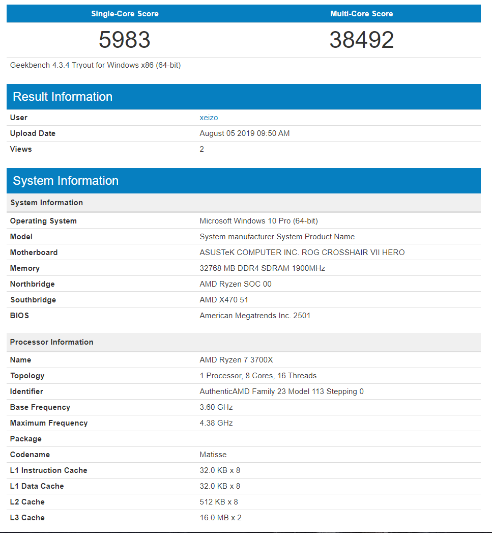
Task: Click the Southbridge row label
Action: (x=33, y=300)
